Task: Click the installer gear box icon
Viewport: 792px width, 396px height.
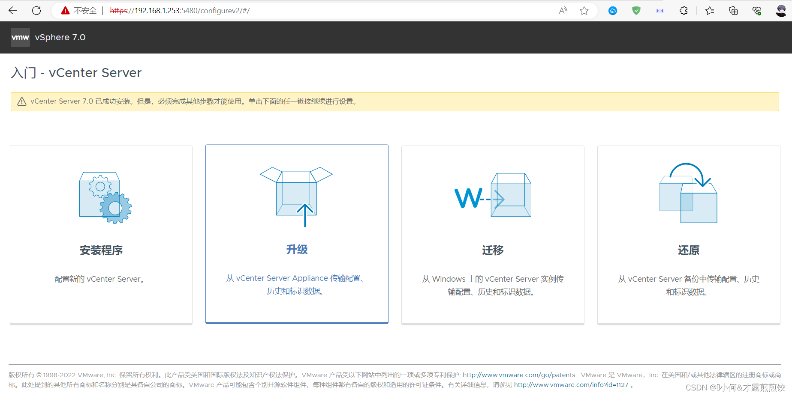Action: [x=105, y=198]
